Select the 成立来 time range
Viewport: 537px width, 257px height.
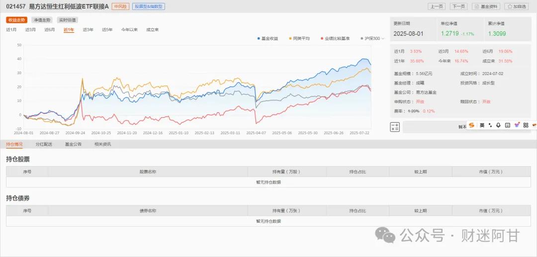pos(153,30)
